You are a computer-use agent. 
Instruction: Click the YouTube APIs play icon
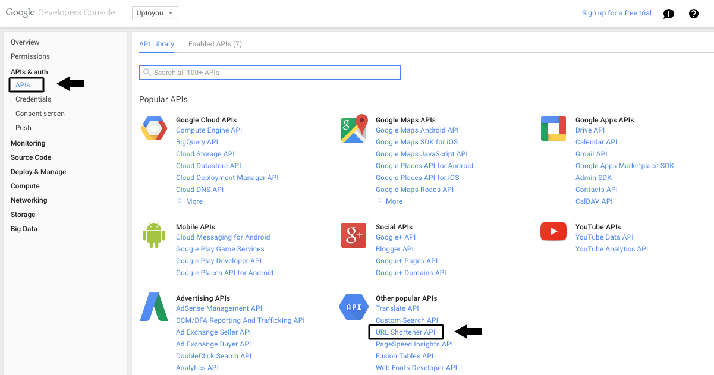[x=553, y=232]
